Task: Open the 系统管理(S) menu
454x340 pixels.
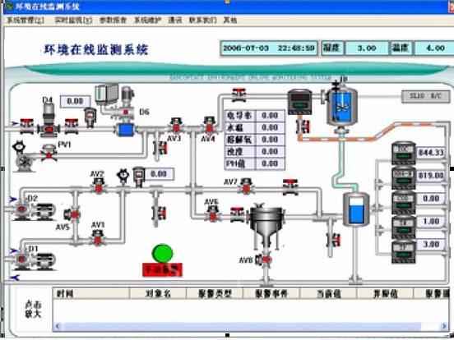Action: 25,21
